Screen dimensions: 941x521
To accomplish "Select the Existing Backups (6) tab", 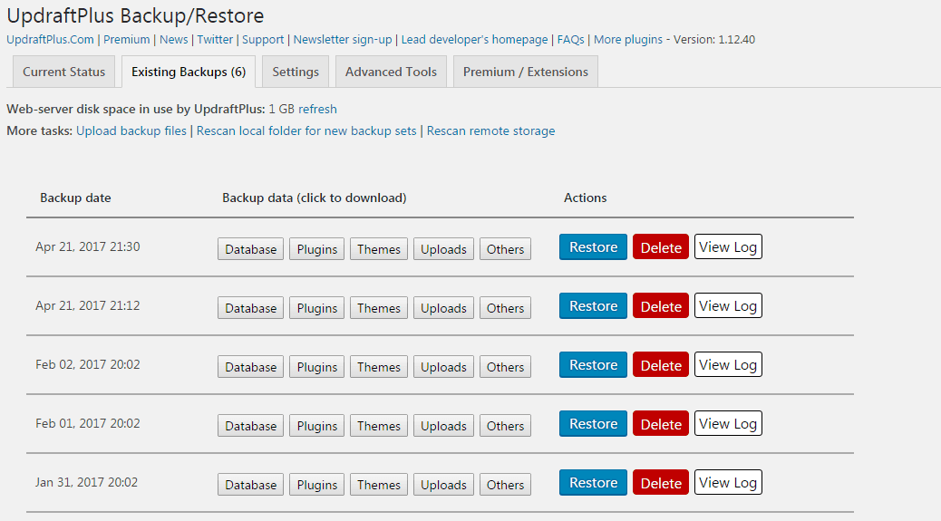I will pyautogui.click(x=189, y=72).
